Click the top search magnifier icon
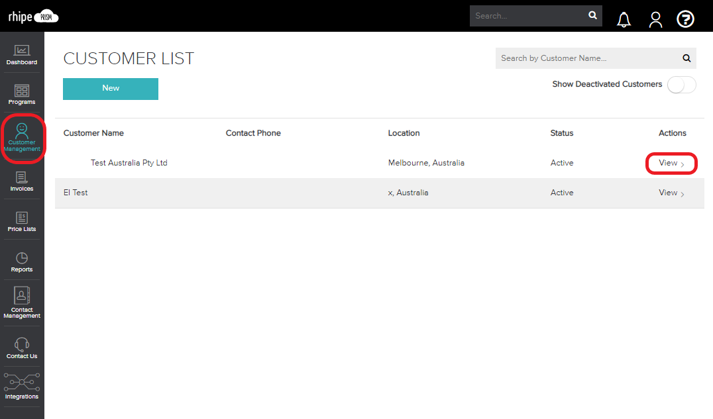 pyautogui.click(x=592, y=15)
